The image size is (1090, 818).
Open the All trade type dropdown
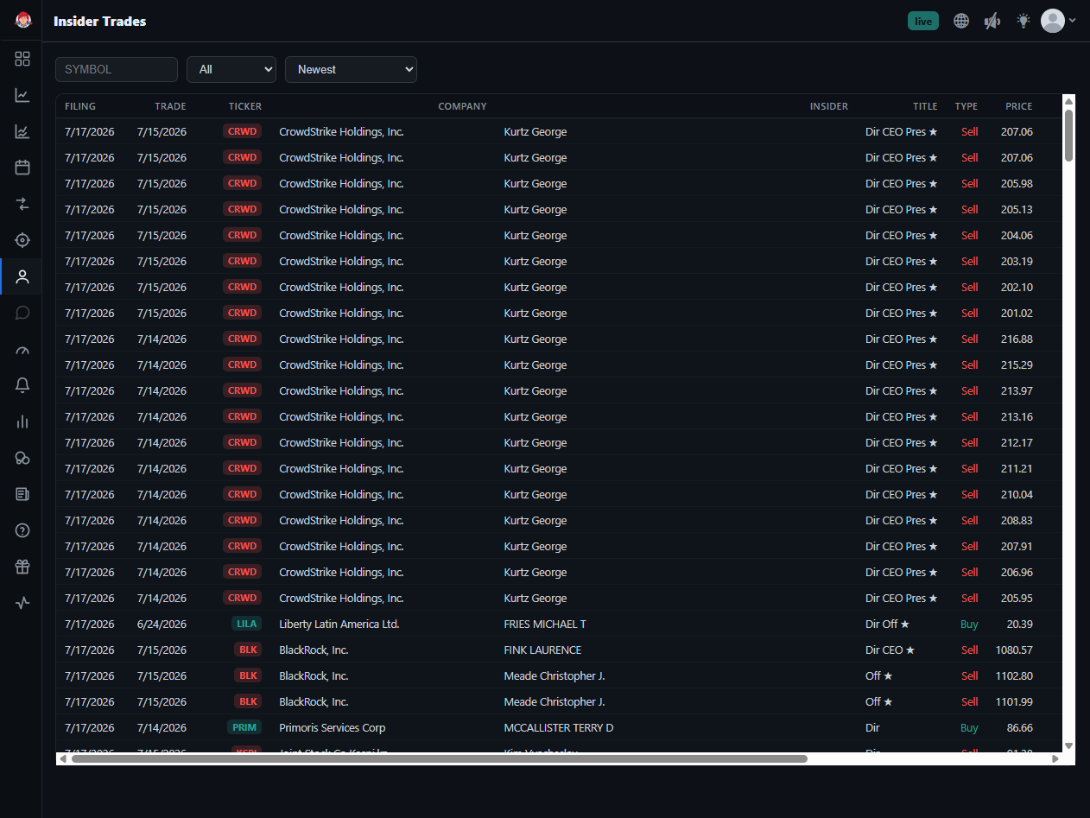coord(231,69)
